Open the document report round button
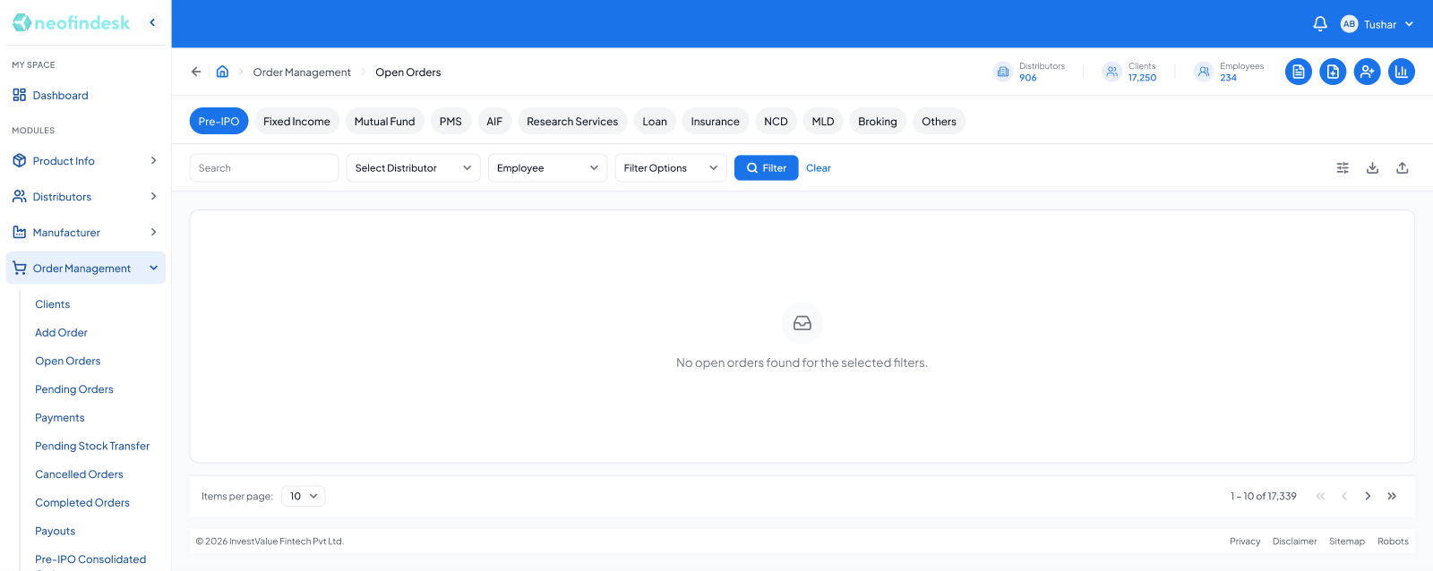The width and height of the screenshot is (1433, 571). (x=1299, y=72)
